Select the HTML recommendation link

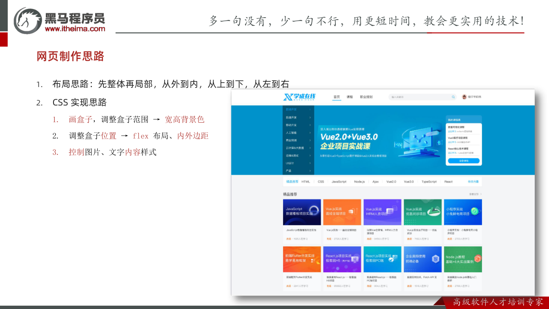(x=306, y=181)
